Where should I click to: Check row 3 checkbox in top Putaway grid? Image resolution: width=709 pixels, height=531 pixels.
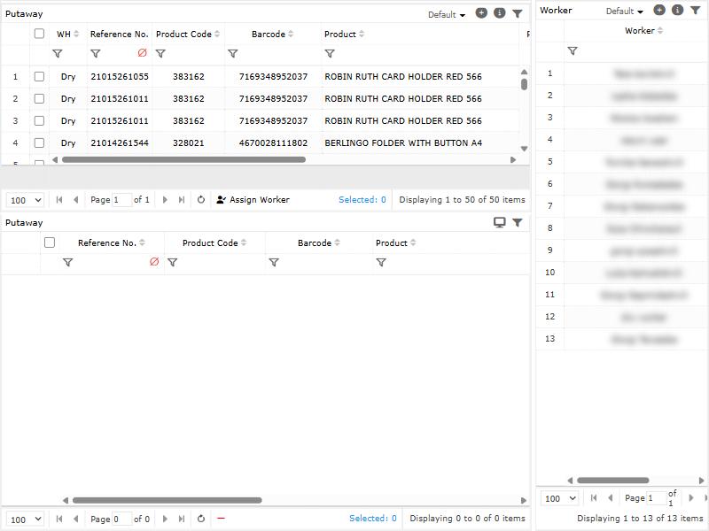click(39, 120)
